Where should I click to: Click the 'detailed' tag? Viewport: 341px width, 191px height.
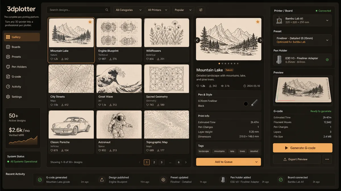[x=254, y=151]
